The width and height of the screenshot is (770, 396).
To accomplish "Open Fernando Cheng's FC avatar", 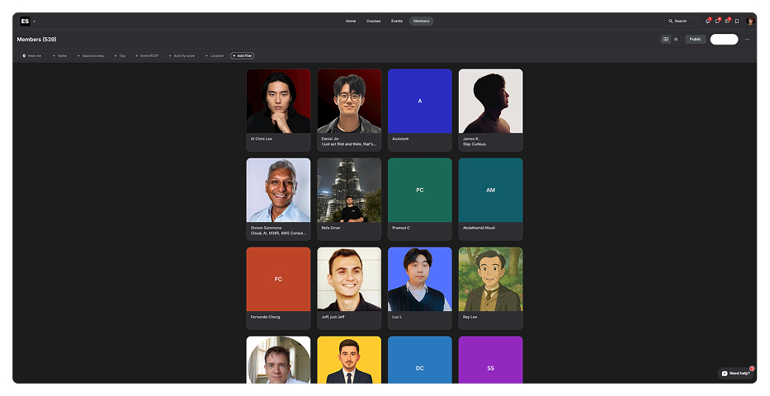I will tap(278, 279).
